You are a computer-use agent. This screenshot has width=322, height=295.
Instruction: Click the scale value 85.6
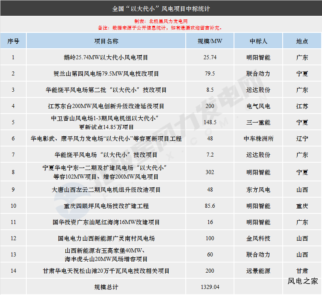tap(210, 206)
